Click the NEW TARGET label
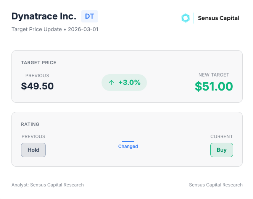This screenshot has height=199, width=253. click(x=214, y=75)
